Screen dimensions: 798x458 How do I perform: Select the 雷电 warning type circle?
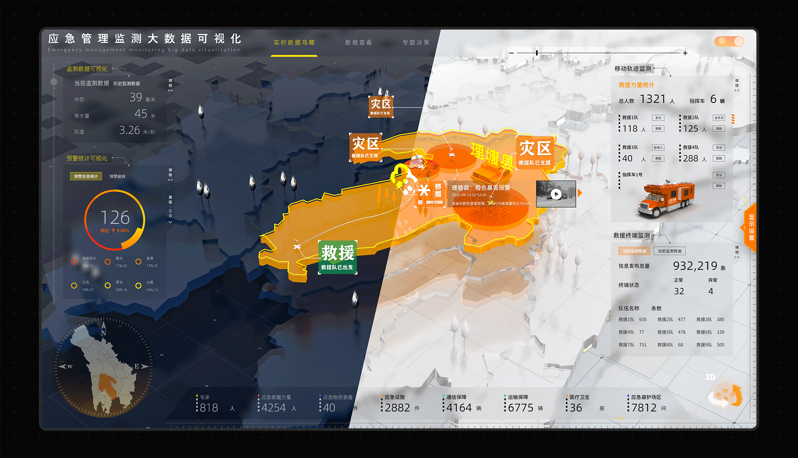click(x=108, y=285)
